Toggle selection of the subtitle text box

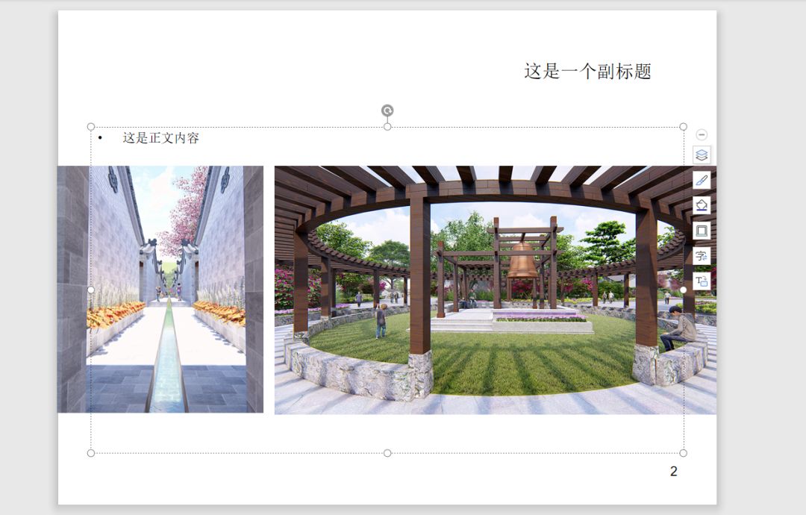click(588, 72)
